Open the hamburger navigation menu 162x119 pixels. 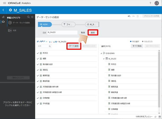pyautogui.click(x=4, y=3)
